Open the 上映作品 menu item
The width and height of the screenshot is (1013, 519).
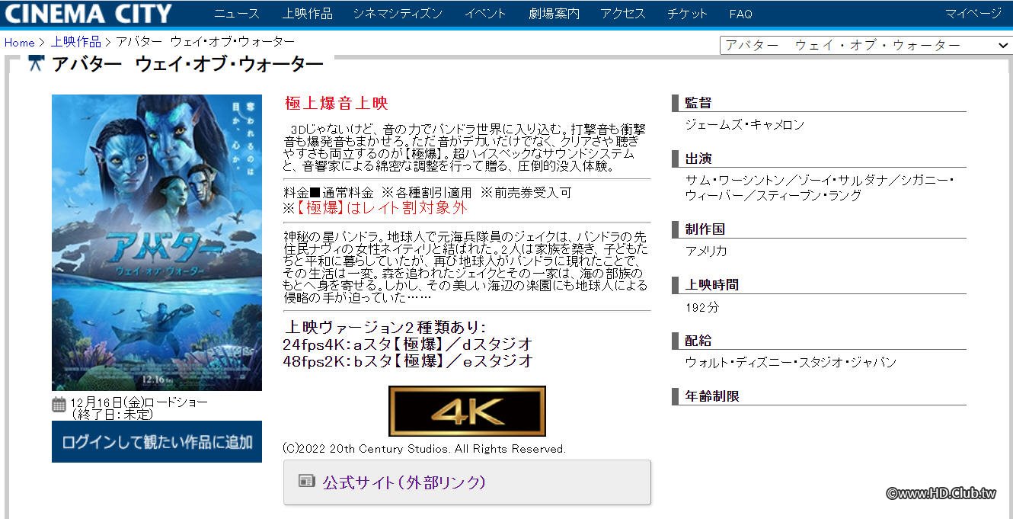[x=307, y=14]
